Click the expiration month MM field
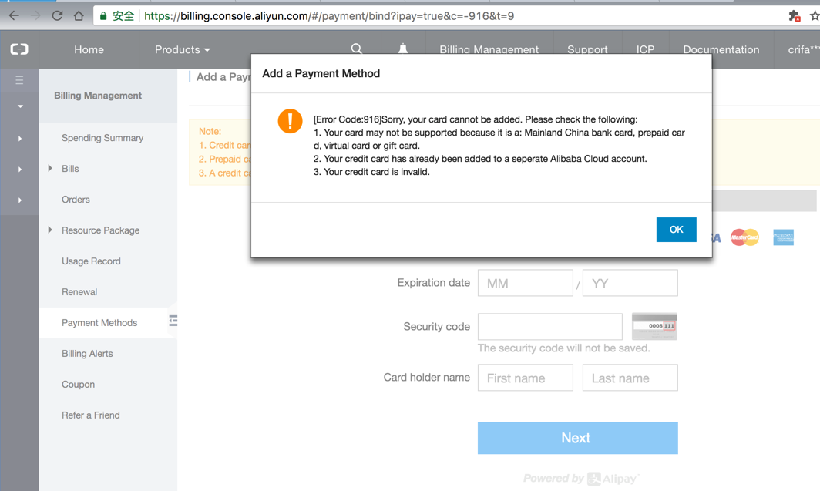The width and height of the screenshot is (820, 491). (x=525, y=283)
